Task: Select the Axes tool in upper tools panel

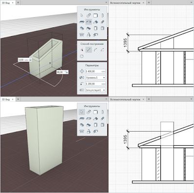Action: (89, 16)
